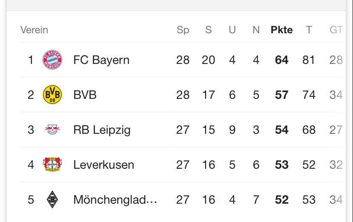Click the partially visible GT header
353x222 pixels.
pyautogui.click(x=336, y=30)
